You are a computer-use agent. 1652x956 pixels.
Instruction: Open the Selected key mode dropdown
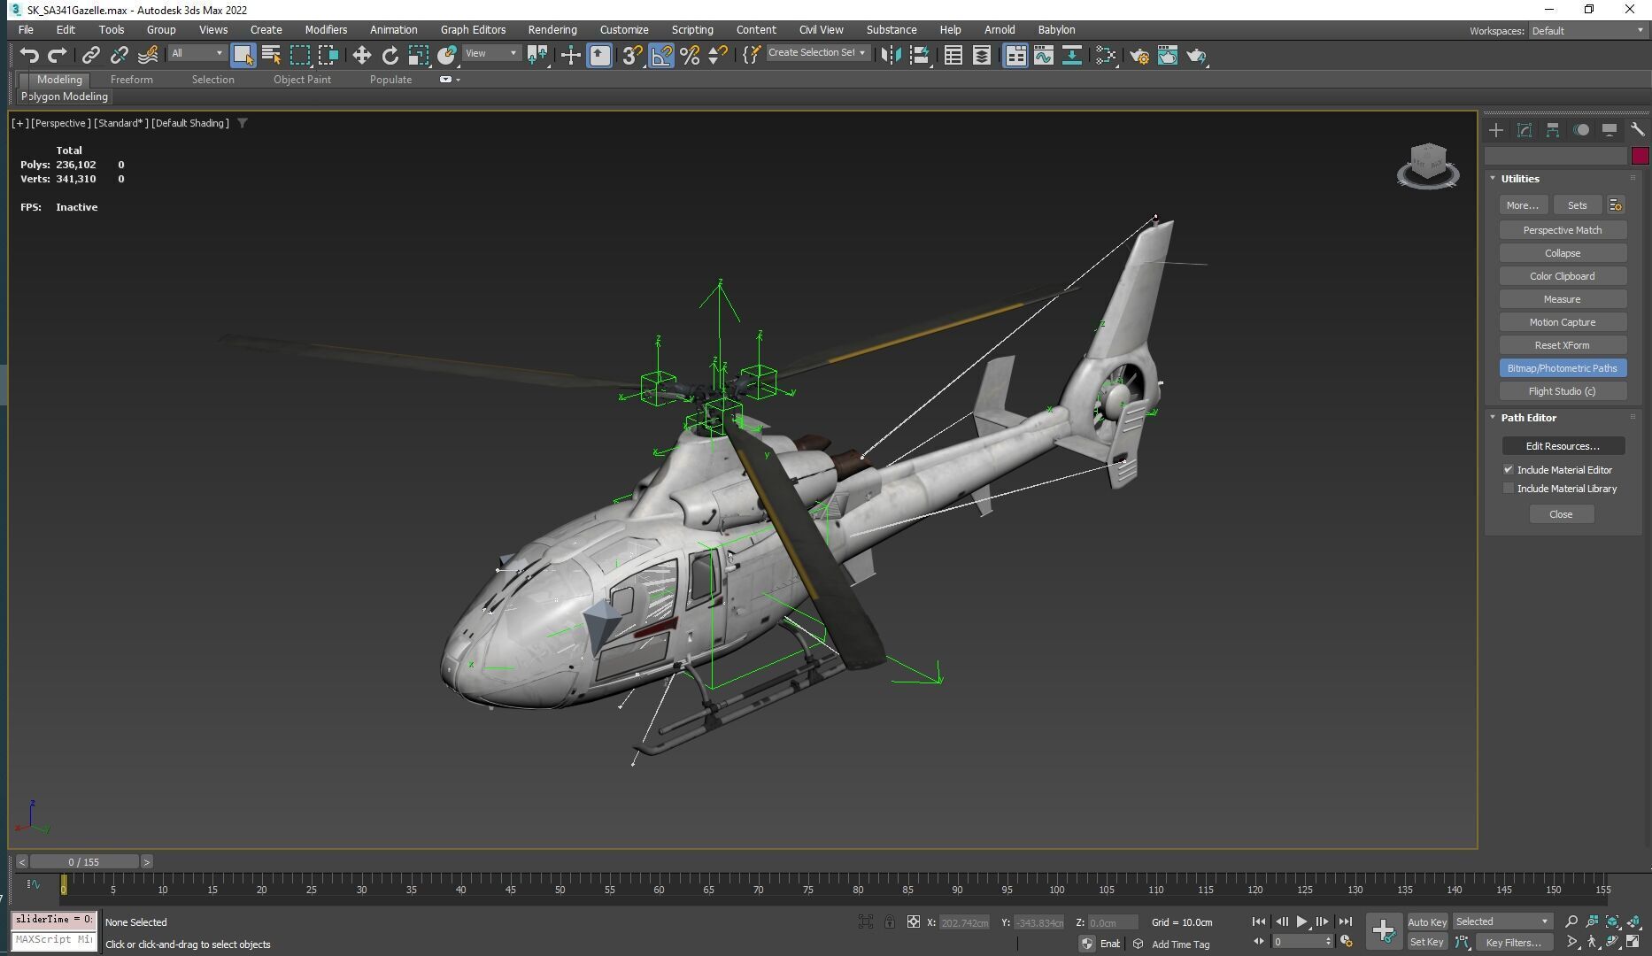[1502, 921]
